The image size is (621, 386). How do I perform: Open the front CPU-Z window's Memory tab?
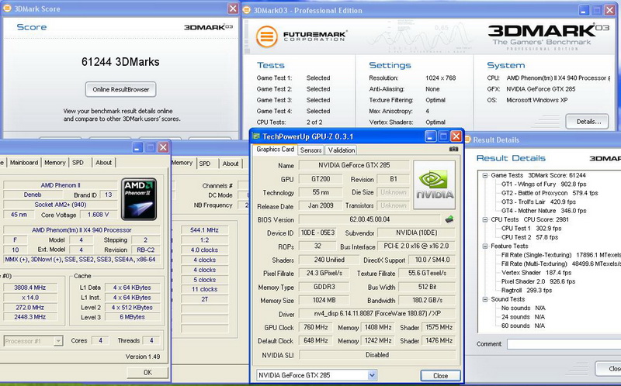[x=54, y=163]
